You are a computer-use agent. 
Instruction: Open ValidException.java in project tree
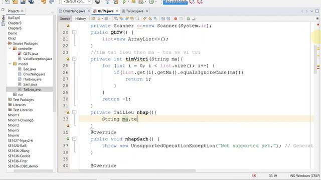click(38, 59)
